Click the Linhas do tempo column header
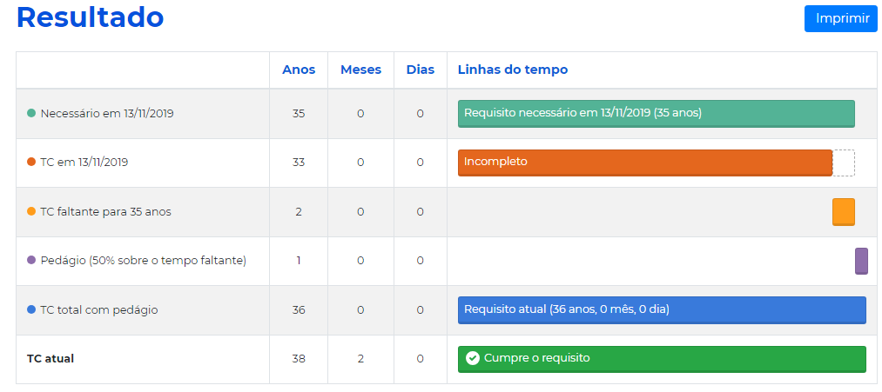882x392 pixels. [x=513, y=70]
